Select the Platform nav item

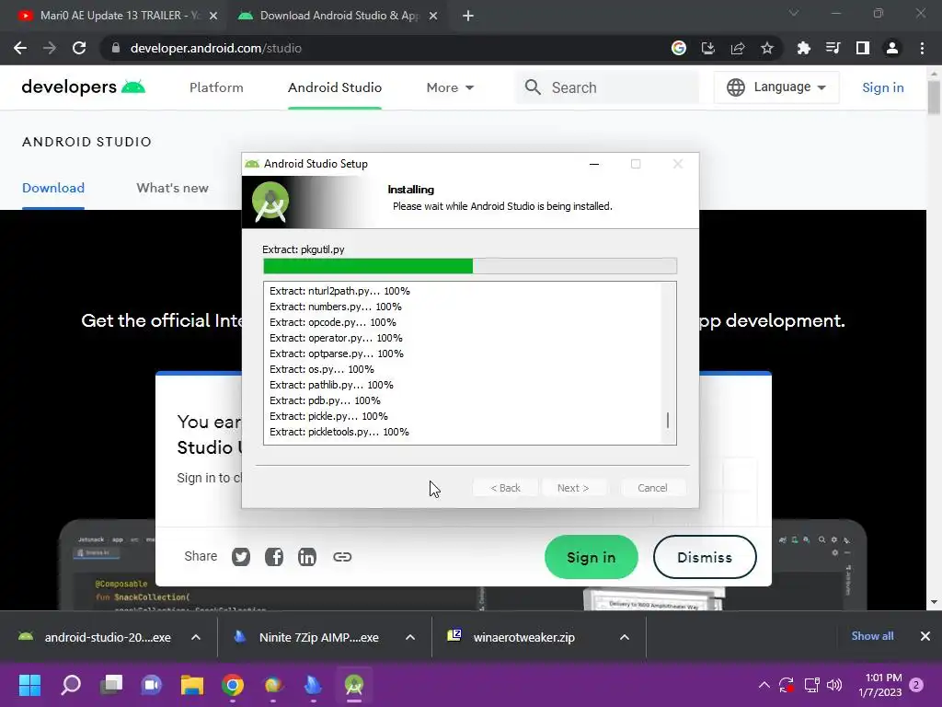tap(216, 87)
